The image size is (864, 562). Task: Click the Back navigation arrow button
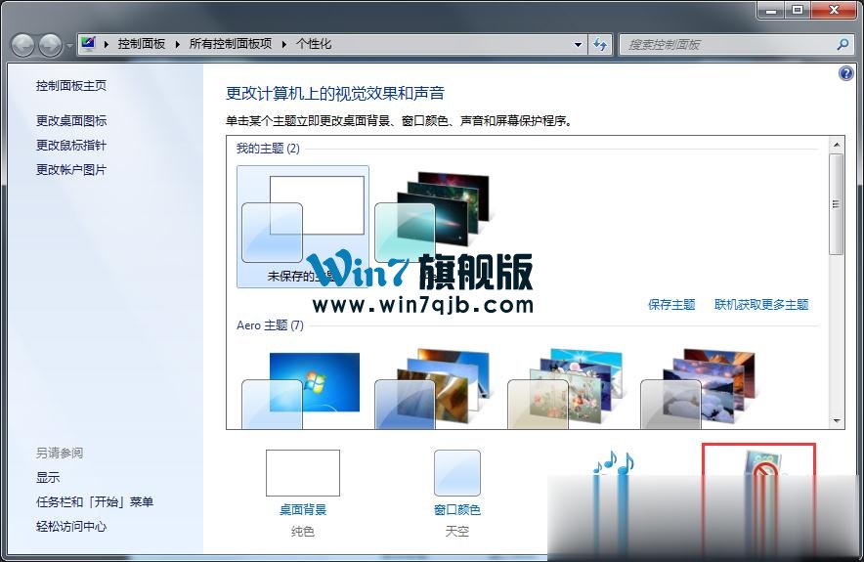pos(23,45)
